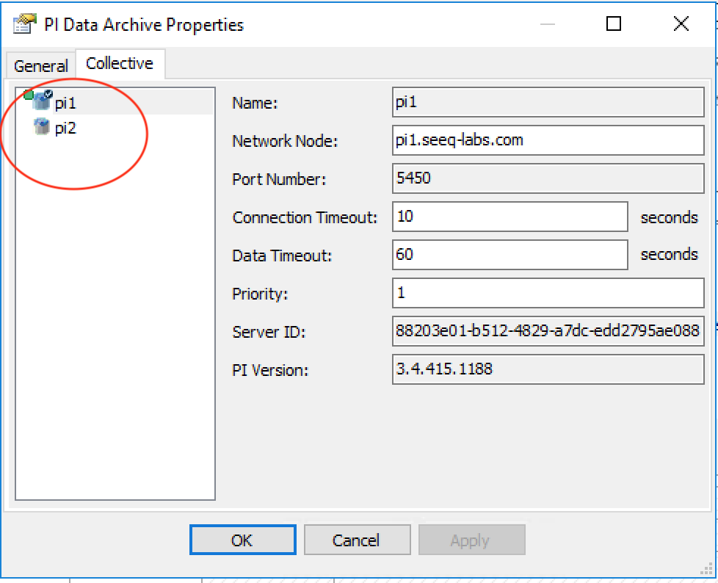Viewport: 718px width, 583px height.
Task: Close the PI Data Archive Properties dialog
Action: (x=681, y=24)
